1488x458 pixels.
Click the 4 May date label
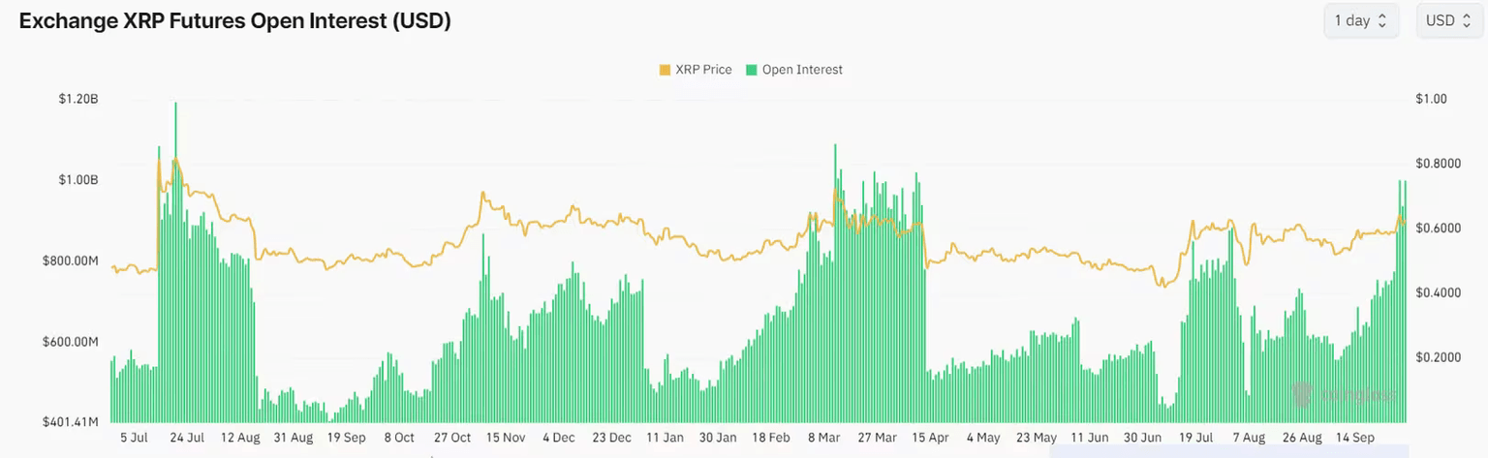(x=982, y=438)
